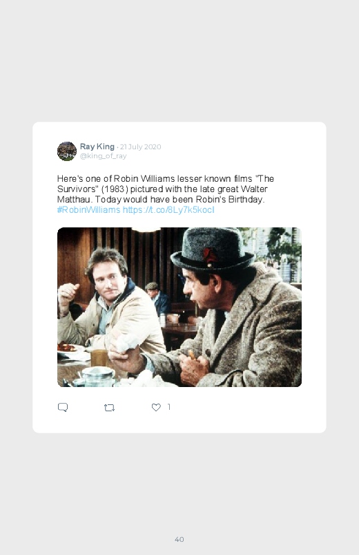Open Ray King's round profile avatar
Screen dimensions: 359x555
click(67, 151)
